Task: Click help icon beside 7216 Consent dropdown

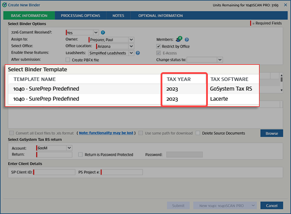Action: (x=103, y=32)
